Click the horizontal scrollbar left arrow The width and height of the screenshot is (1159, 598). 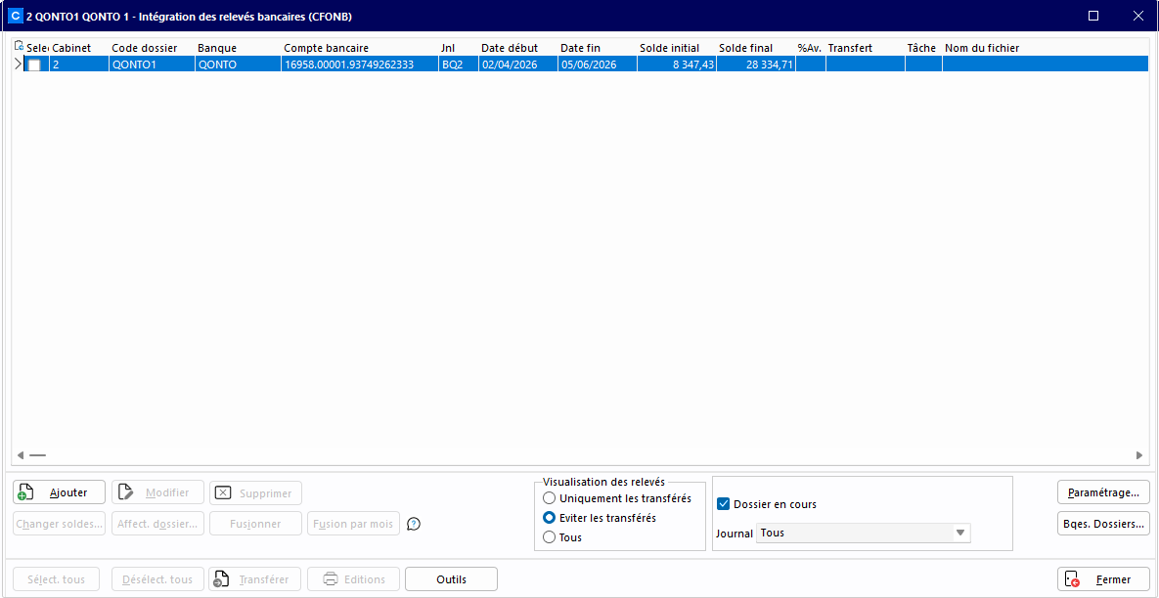pos(21,455)
